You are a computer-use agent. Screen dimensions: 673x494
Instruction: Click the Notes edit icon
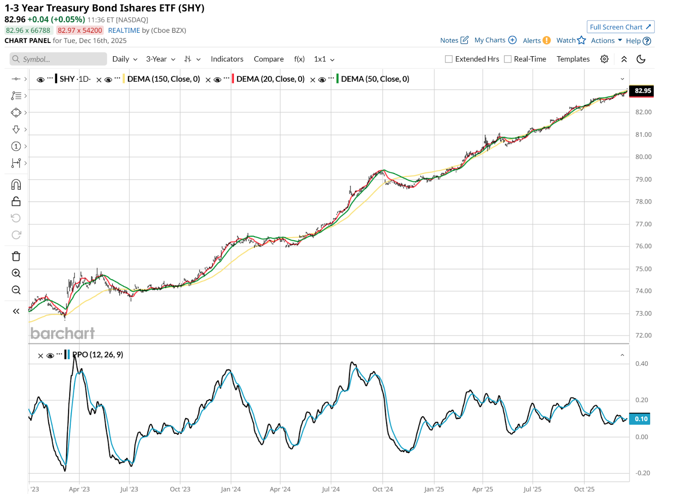point(464,40)
